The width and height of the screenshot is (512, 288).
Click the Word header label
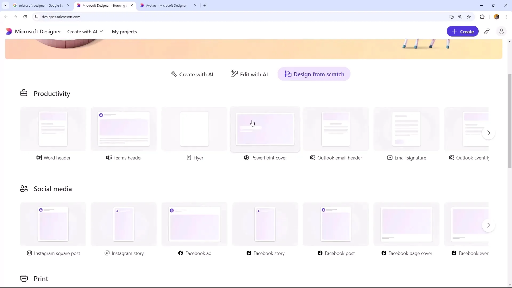pos(57,158)
